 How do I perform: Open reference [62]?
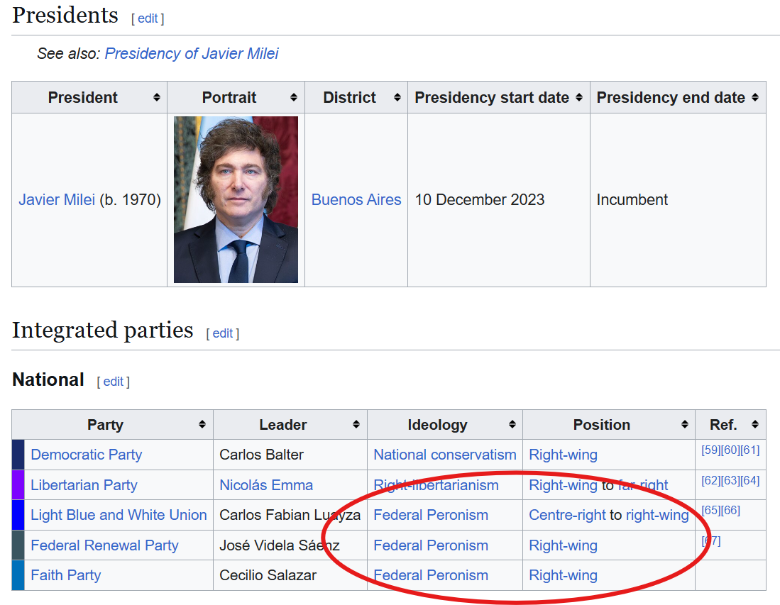coord(711,480)
